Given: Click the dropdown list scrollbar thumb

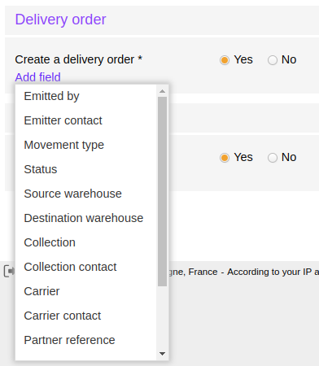Looking at the screenshot, I should click(163, 191).
